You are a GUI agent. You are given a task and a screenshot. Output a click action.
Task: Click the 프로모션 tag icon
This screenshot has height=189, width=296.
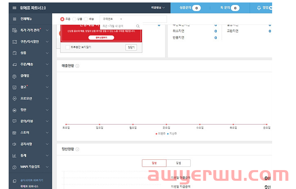pyautogui.click(x=14, y=99)
